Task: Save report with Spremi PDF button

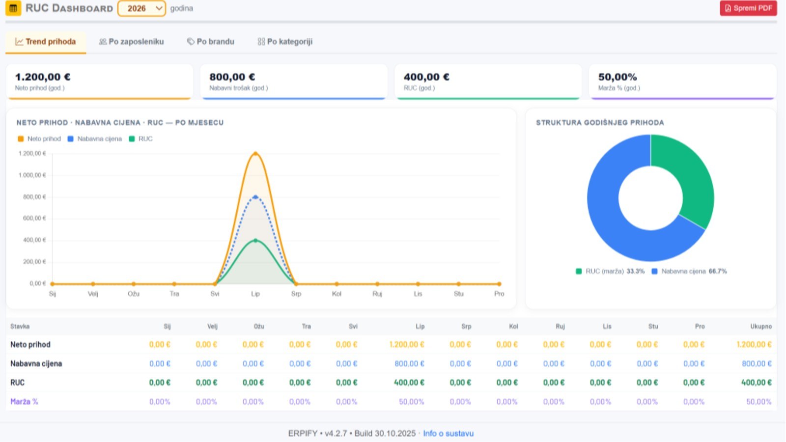Action: tap(748, 8)
